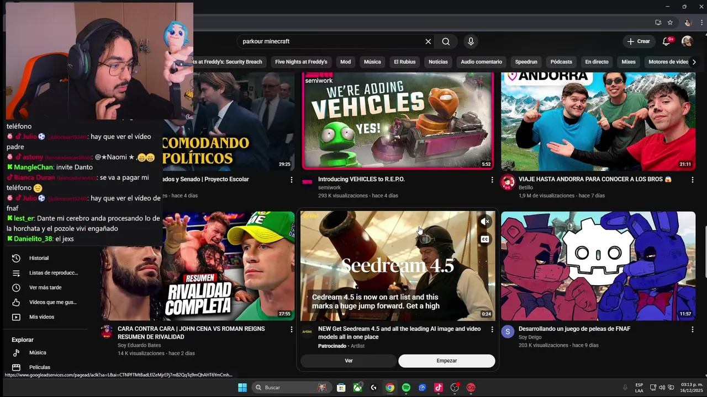This screenshot has height=397, width=707.
Task: Open Chrome's three-dot menu
Action: click(702, 23)
